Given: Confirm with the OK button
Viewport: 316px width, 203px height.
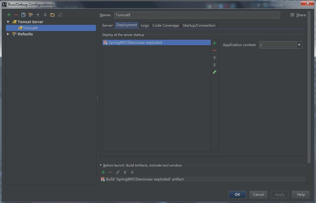Looking at the screenshot, I should tap(237, 195).
